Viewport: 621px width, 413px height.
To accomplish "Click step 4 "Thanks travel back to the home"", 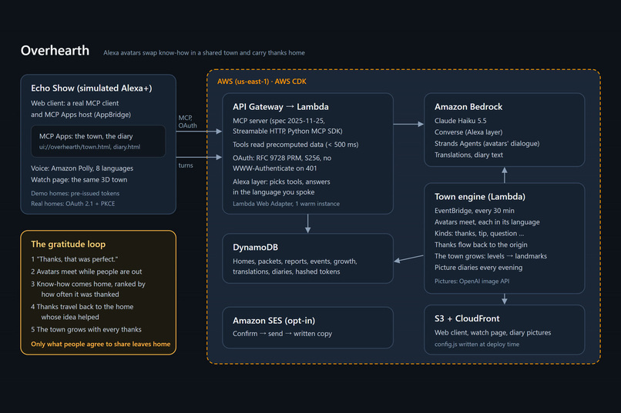I will point(82,307).
